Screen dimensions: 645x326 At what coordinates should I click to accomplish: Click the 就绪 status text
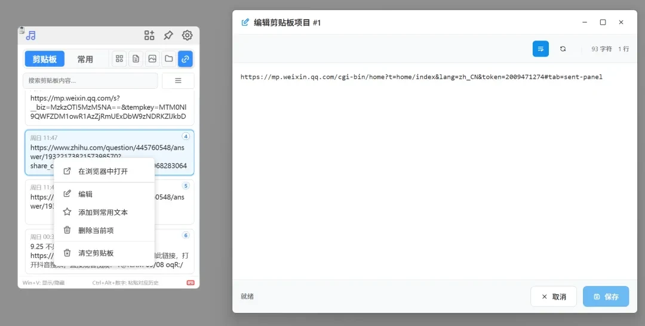click(247, 296)
